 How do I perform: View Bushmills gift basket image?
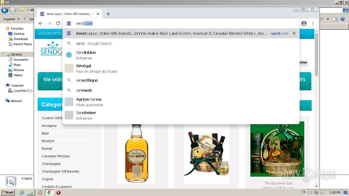277,149
